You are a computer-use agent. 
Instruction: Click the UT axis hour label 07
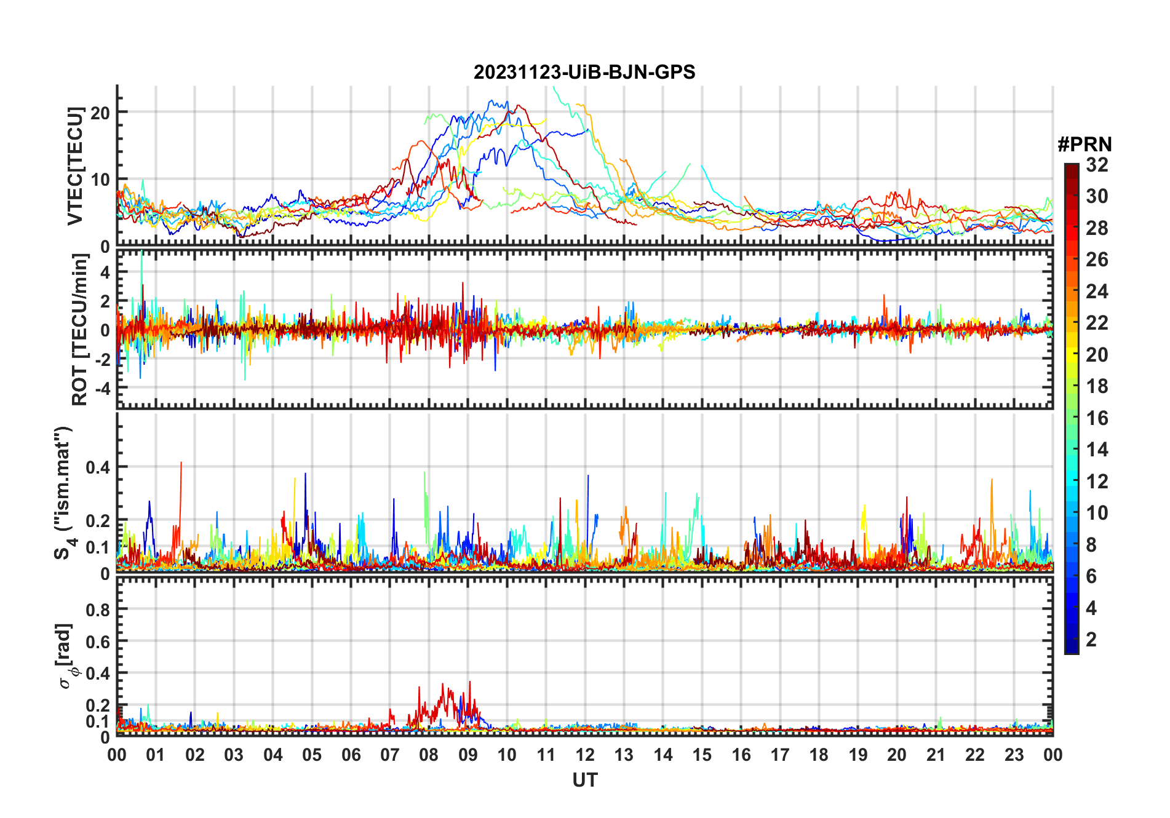point(390,755)
